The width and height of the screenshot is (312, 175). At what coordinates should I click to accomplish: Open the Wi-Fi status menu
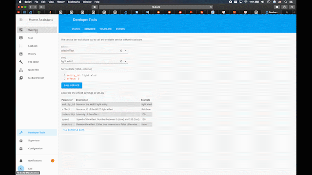(x=246, y=2)
